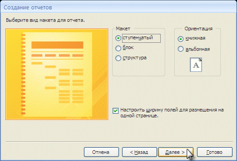237x161 pixels.
Task: Select the структура layout option
Action: point(118,58)
